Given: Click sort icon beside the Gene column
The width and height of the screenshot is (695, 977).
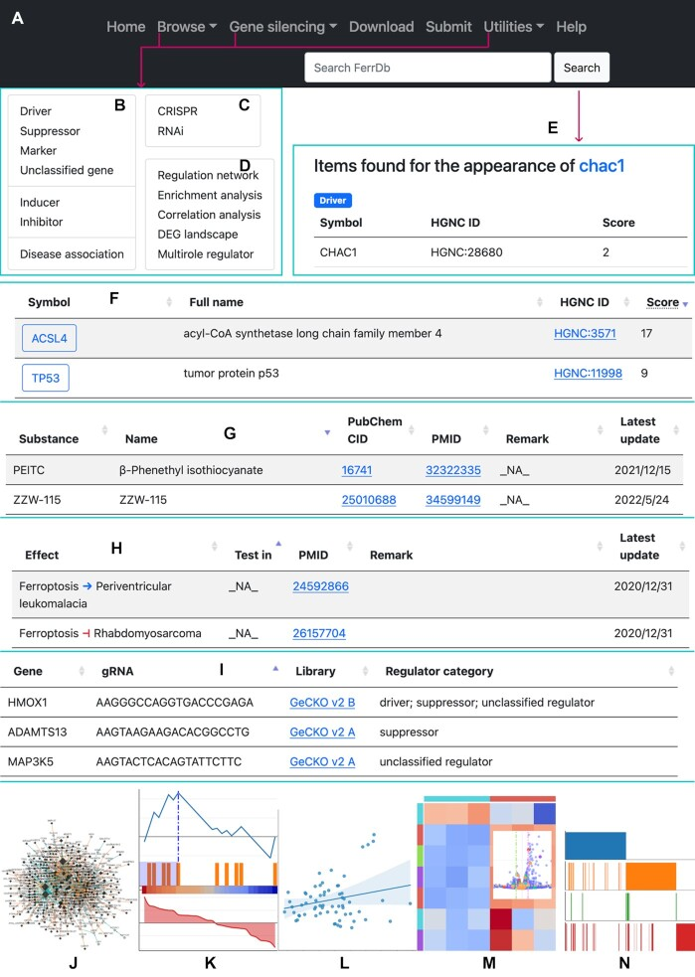Looking at the screenshot, I should 82,671.
